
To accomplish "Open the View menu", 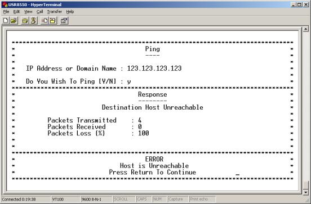I will point(28,12).
